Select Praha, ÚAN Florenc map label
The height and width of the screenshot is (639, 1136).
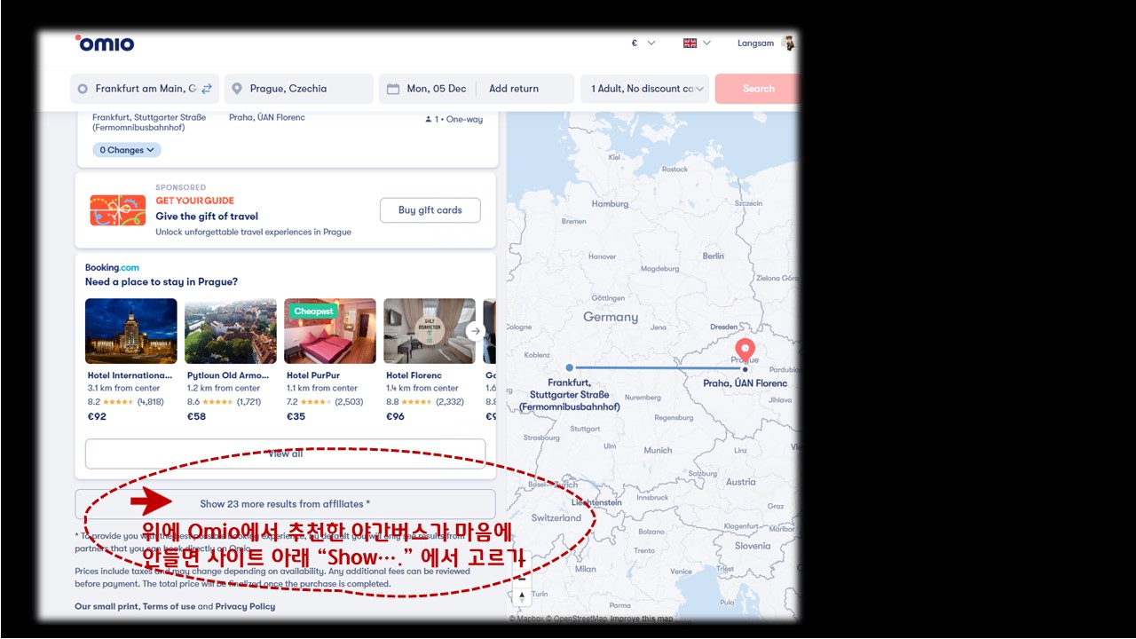click(745, 383)
